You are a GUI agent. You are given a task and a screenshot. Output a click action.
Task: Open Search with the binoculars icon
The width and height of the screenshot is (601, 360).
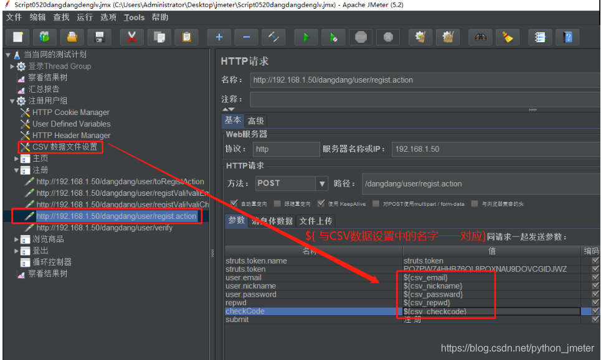(x=480, y=37)
